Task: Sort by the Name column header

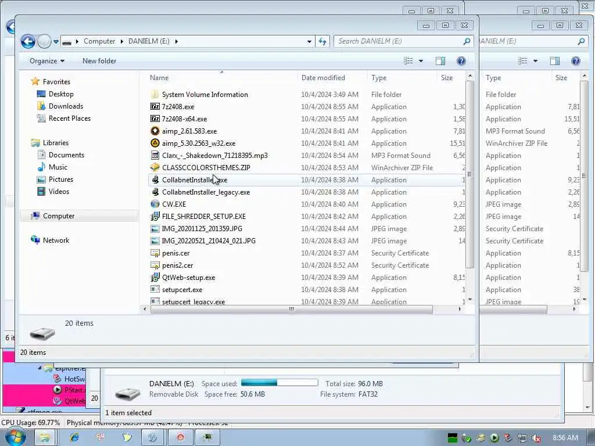Action: 222,78
